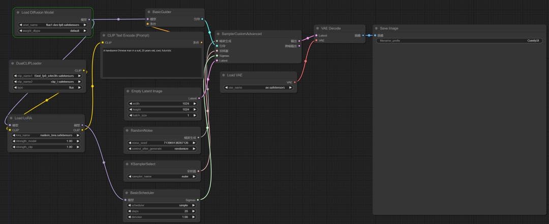Collapse the BasicScheduler node via its title dot
The width and height of the screenshot is (549, 224).
tap(127, 193)
